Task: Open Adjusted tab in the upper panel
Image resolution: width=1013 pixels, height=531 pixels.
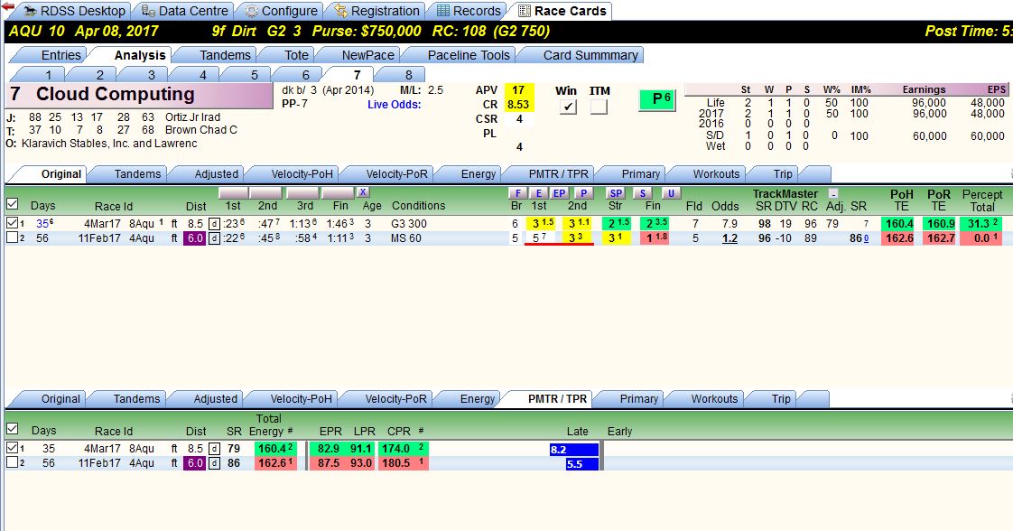Action: 217,173
